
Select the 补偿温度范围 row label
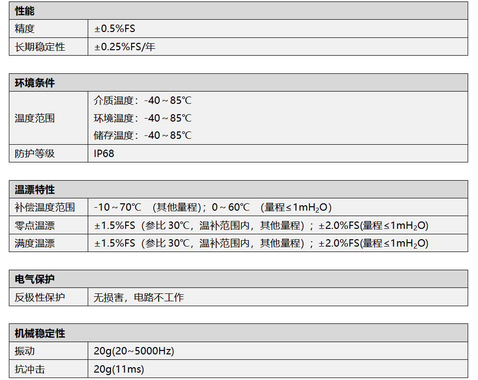tap(45, 208)
